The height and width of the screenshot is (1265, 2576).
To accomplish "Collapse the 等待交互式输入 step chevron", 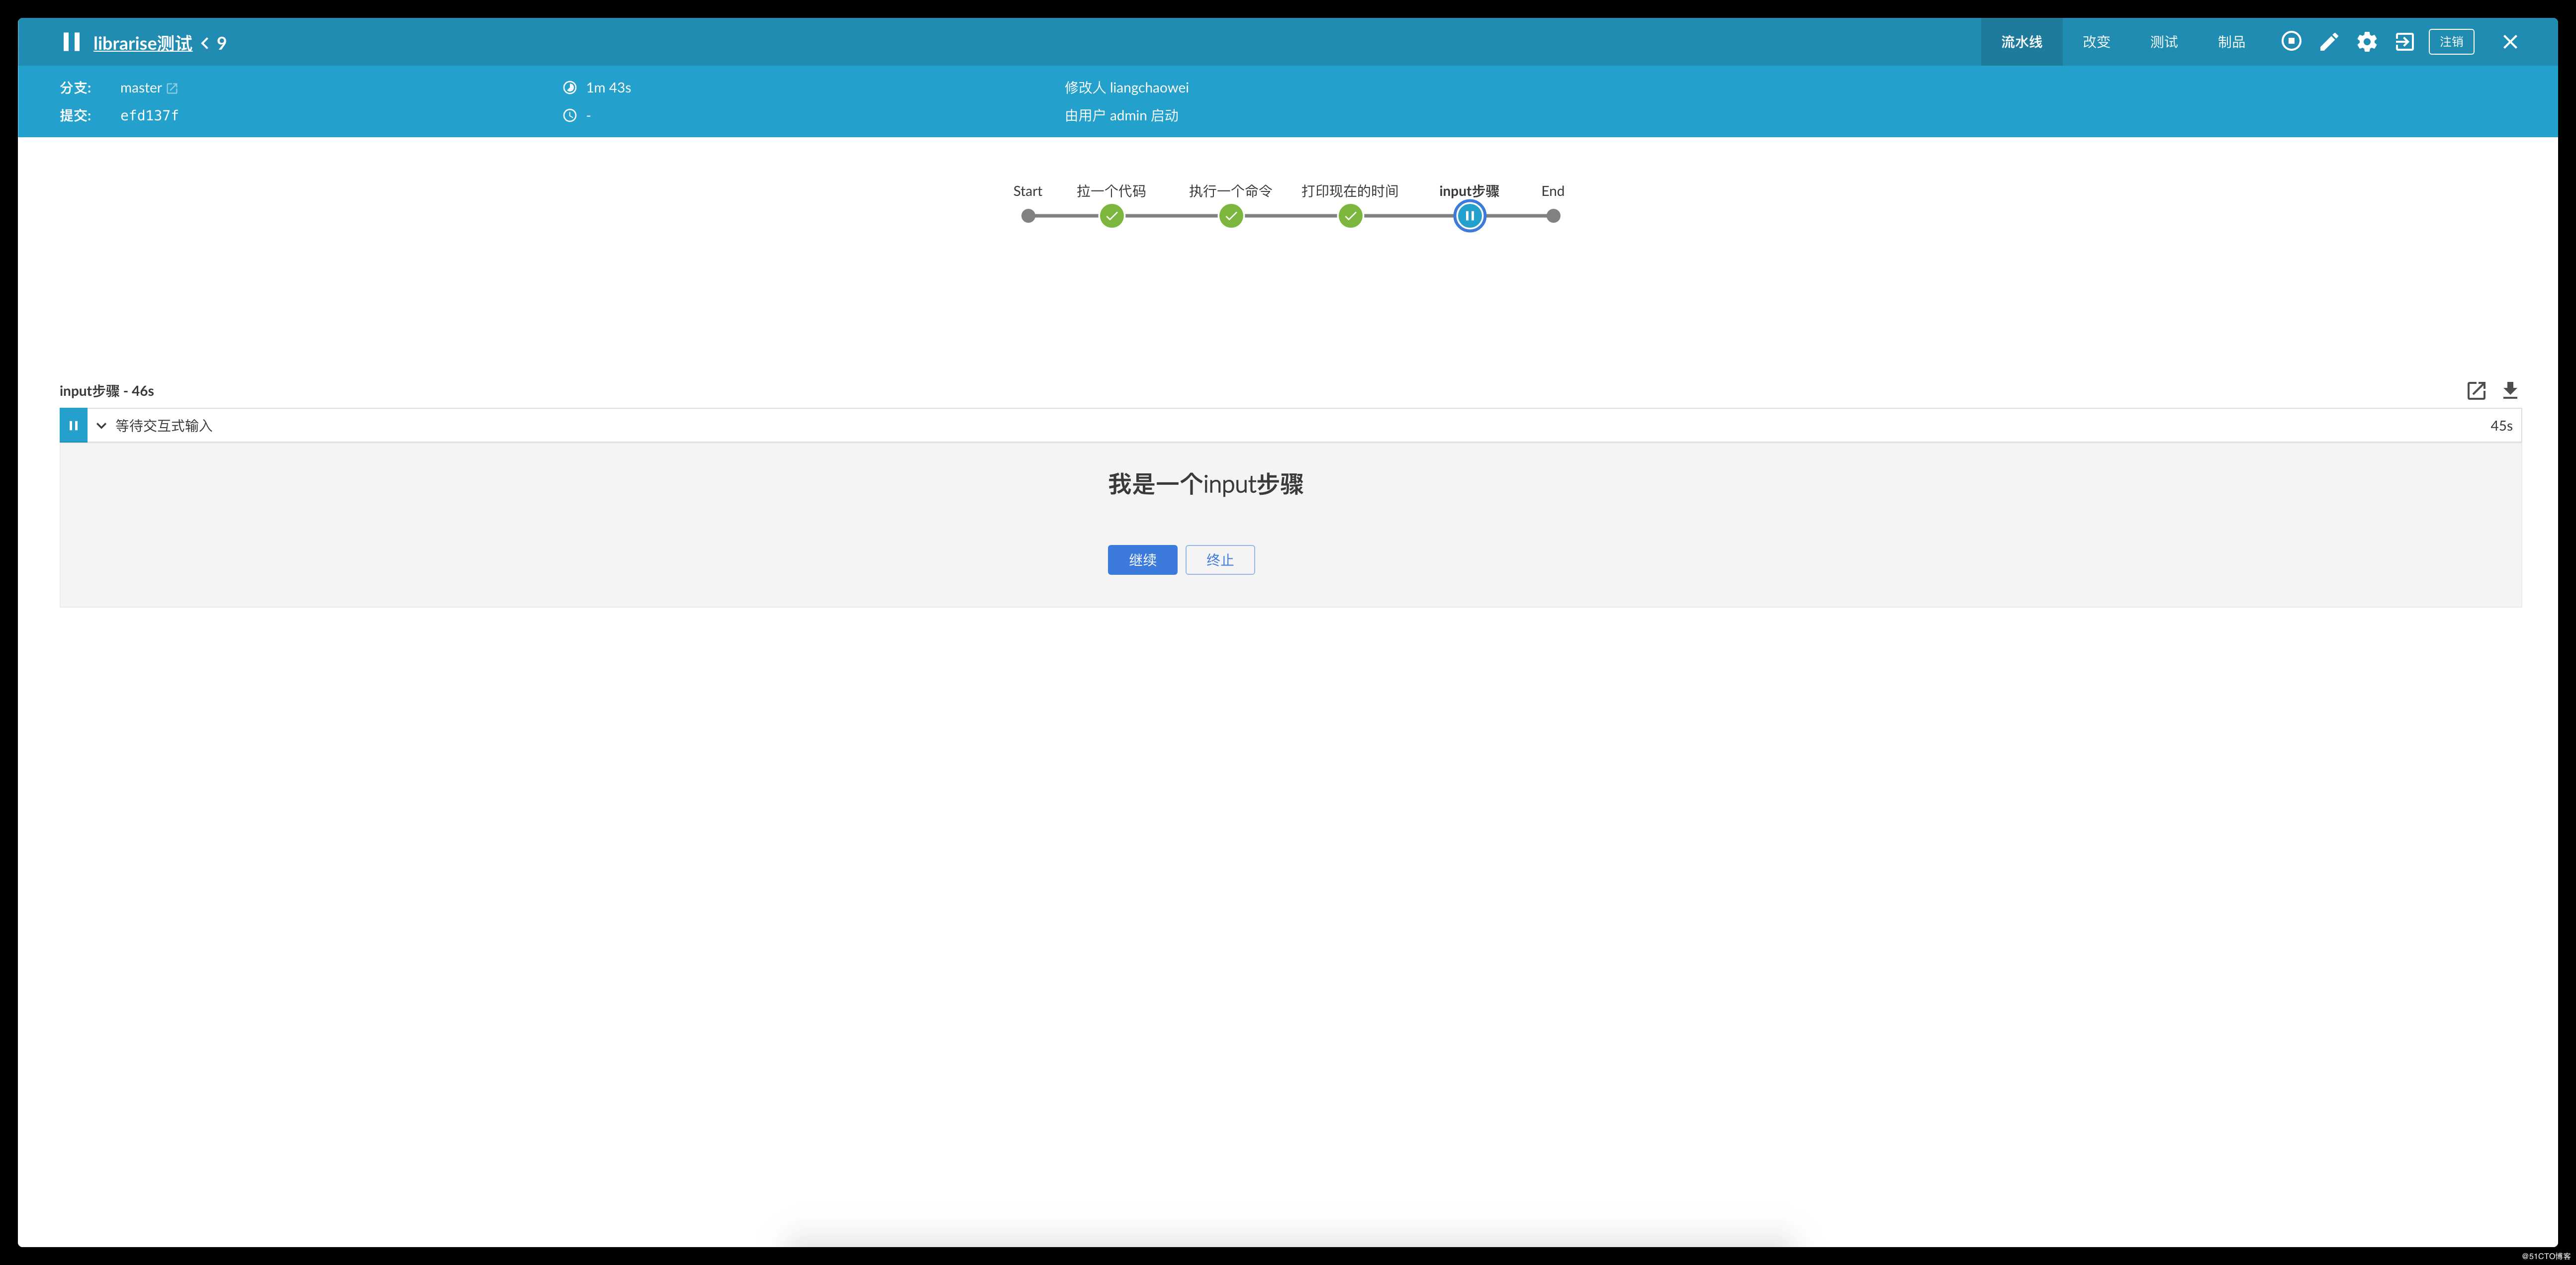I will point(101,425).
